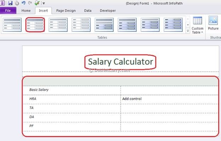221x141 pixels.
Task: Select the sixth table layout thumbnail
Action: click(127, 25)
